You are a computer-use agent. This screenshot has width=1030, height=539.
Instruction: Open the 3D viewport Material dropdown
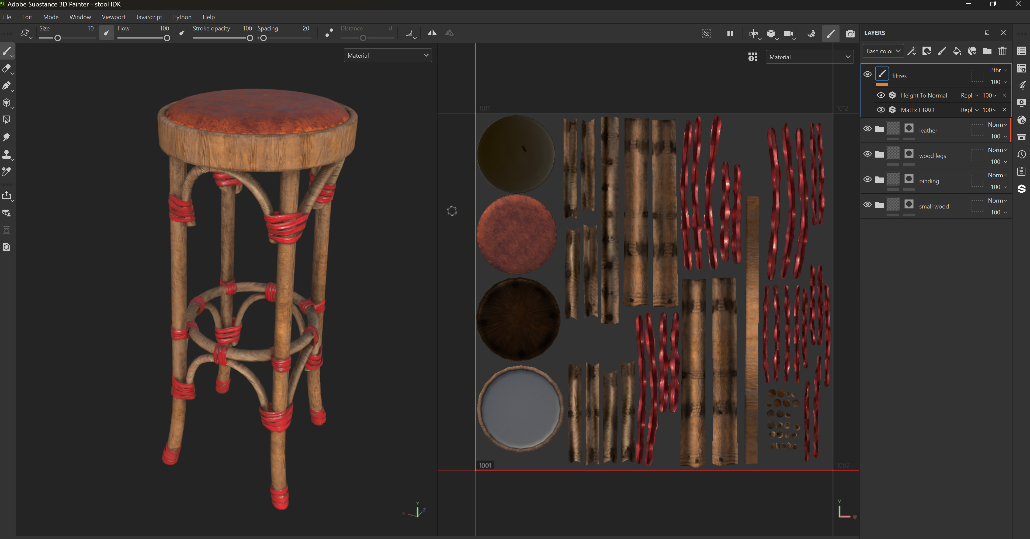pos(387,55)
